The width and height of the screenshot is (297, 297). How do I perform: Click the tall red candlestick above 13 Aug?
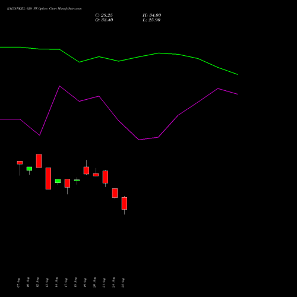(48, 178)
